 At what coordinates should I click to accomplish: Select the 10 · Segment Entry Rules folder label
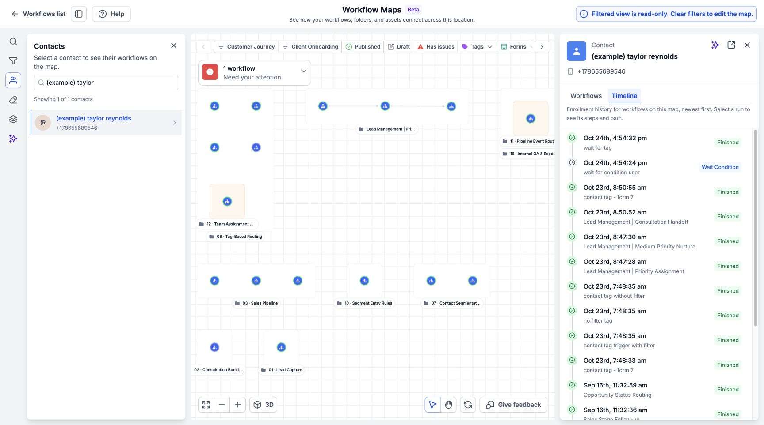[364, 303]
